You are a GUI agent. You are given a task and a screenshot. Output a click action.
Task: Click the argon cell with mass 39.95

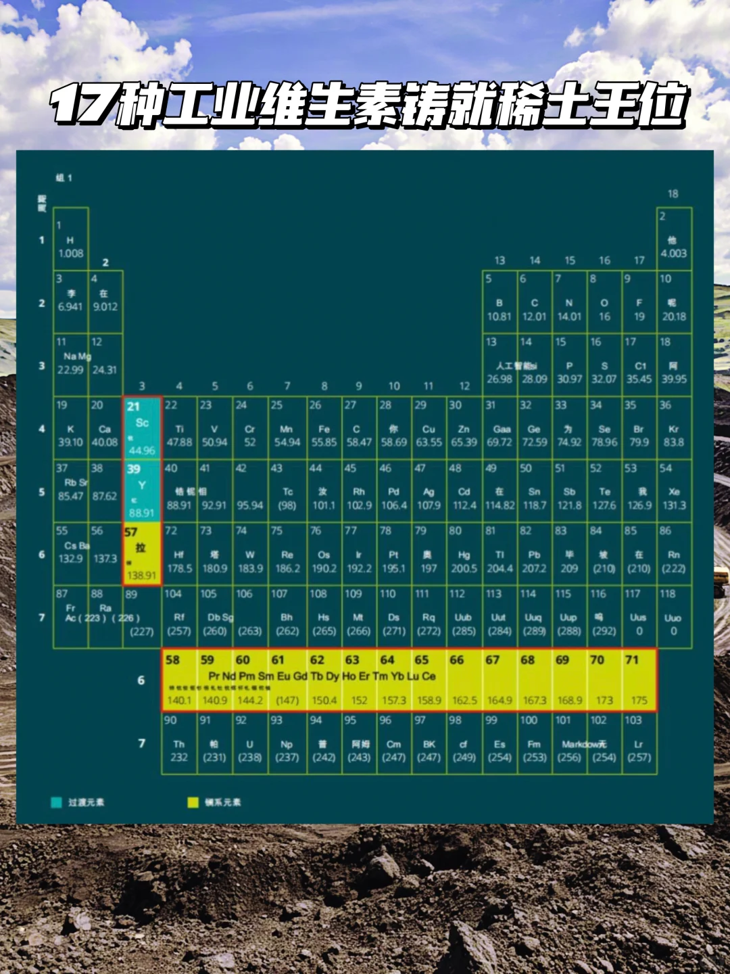click(x=674, y=365)
